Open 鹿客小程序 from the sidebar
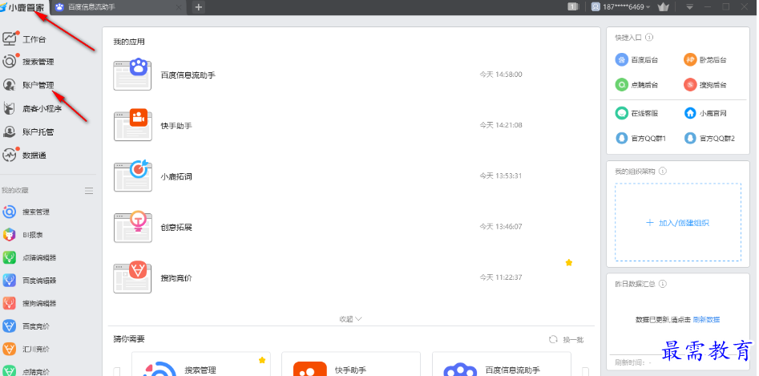The image size is (759, 376). [x=33, y=108]
